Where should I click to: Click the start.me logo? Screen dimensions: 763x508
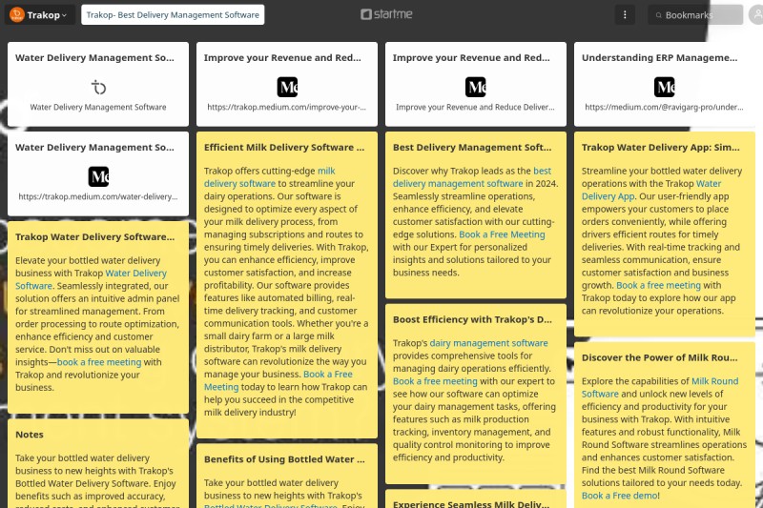pyautogui.click(x=386, y=14)
